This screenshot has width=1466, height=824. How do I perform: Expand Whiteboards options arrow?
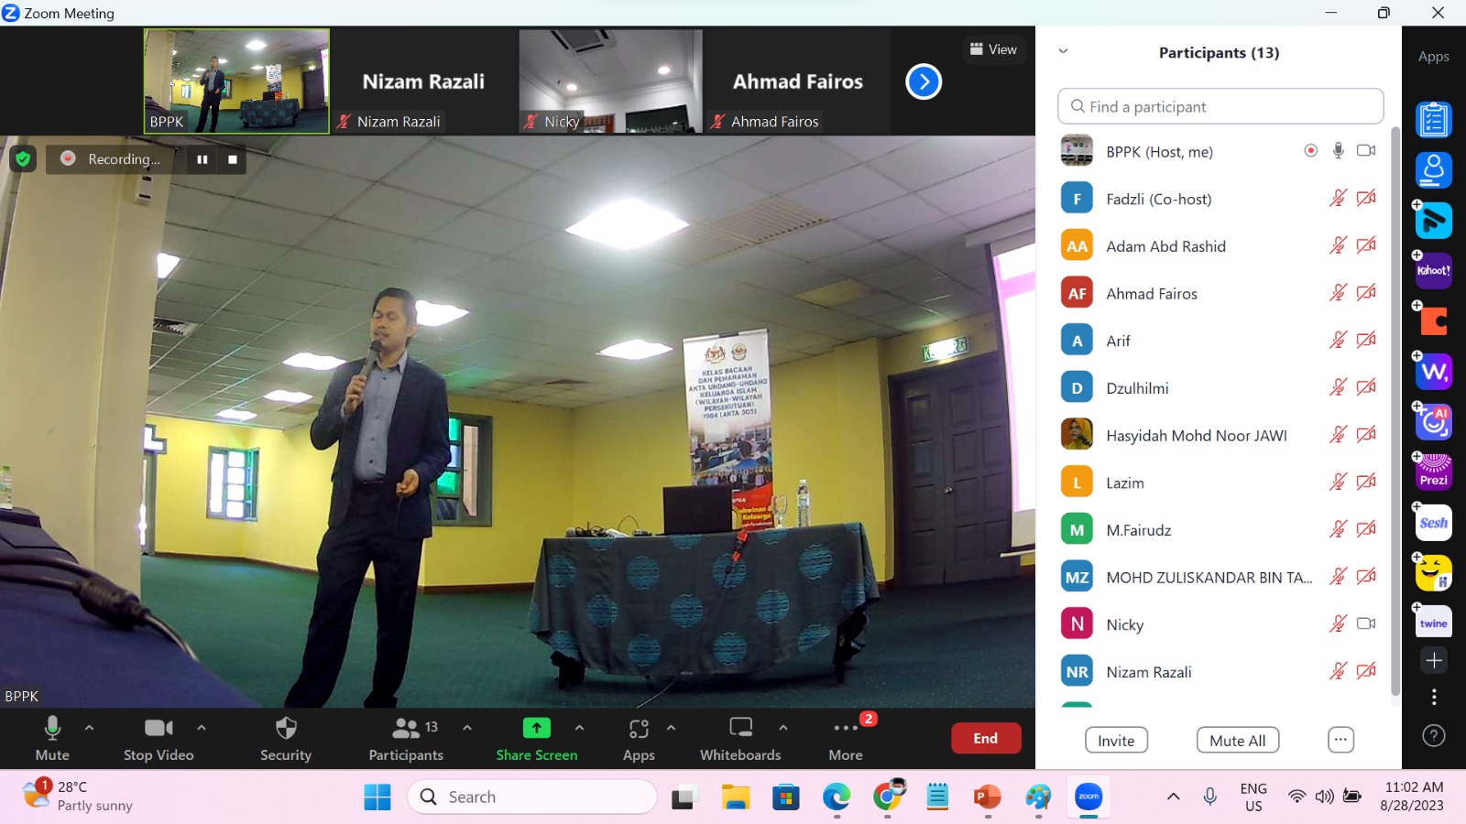click(x=783, y=728)
